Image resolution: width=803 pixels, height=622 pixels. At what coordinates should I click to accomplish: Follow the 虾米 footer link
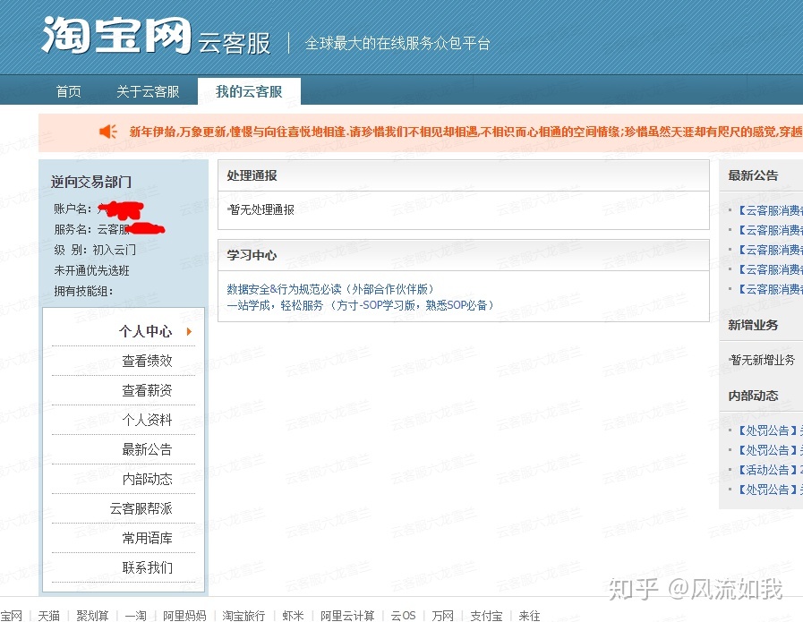(293, 616)
